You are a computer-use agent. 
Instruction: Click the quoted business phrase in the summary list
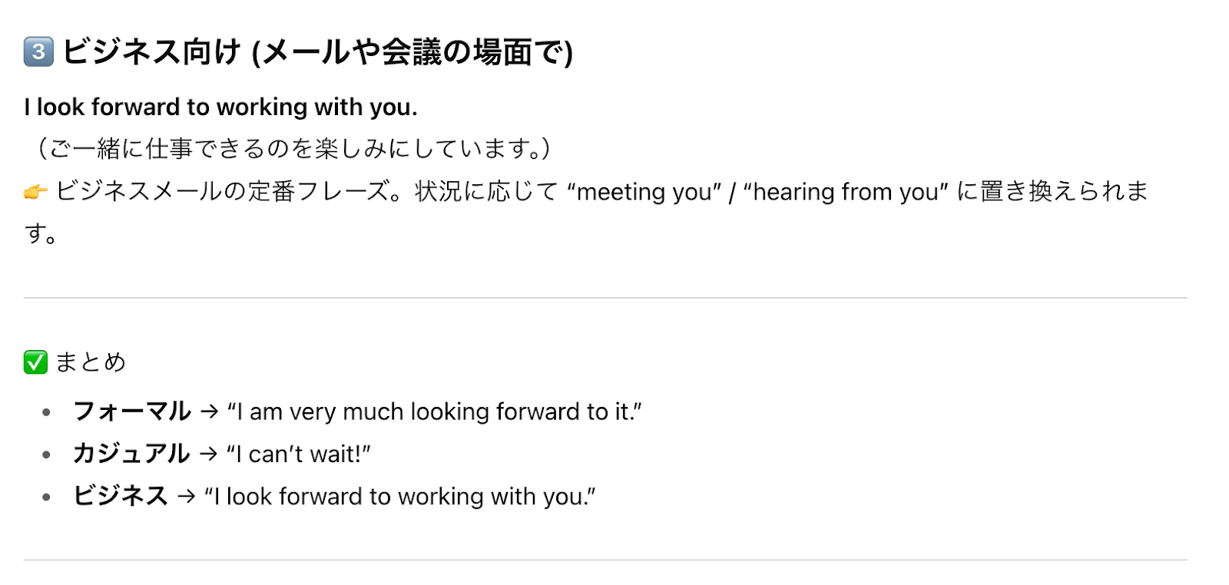tap(399, 497)
